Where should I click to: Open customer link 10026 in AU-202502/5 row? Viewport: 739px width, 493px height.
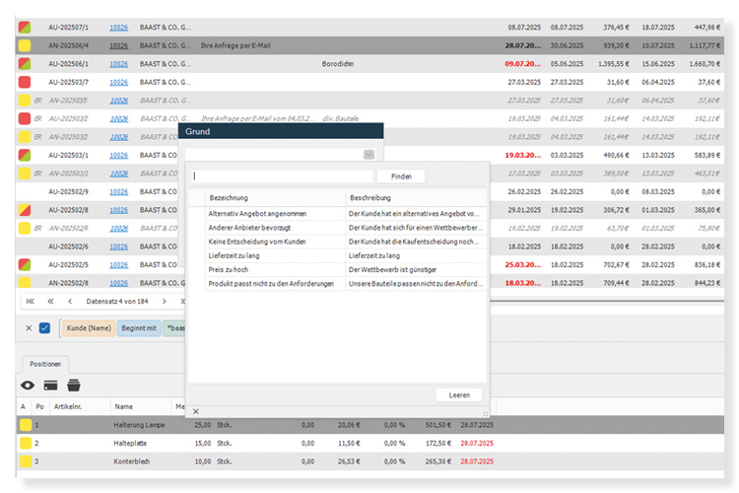click(x=119, y=264)
